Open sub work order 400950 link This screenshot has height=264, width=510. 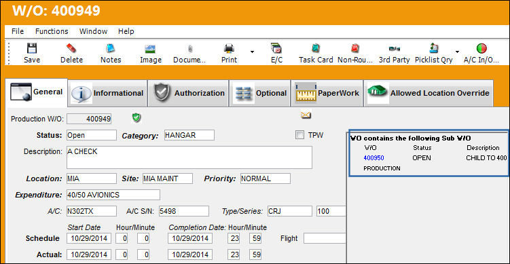[x=374, y=158]
